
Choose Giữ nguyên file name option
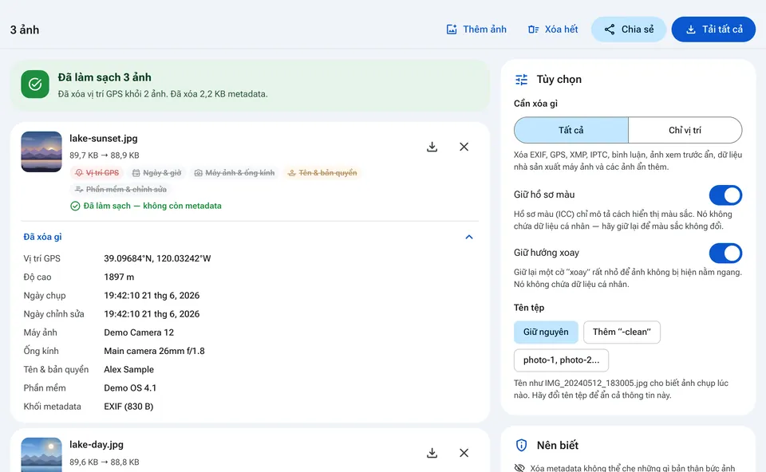pos(546,332)
